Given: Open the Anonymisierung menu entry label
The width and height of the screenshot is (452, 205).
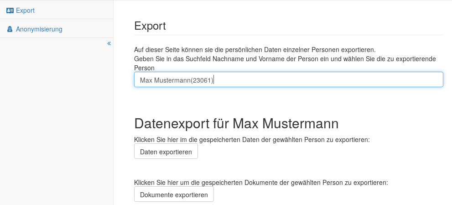Looking at the screenshot, I should click(x=39, y=29).
